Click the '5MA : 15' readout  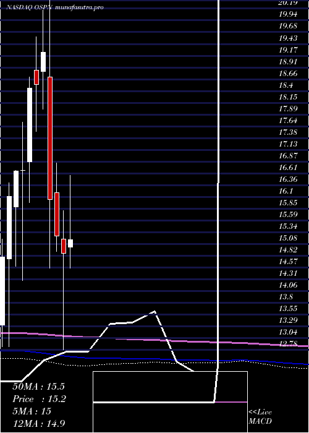32,411
